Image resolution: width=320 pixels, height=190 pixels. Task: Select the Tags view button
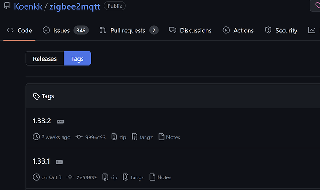[x=77, y=59]
